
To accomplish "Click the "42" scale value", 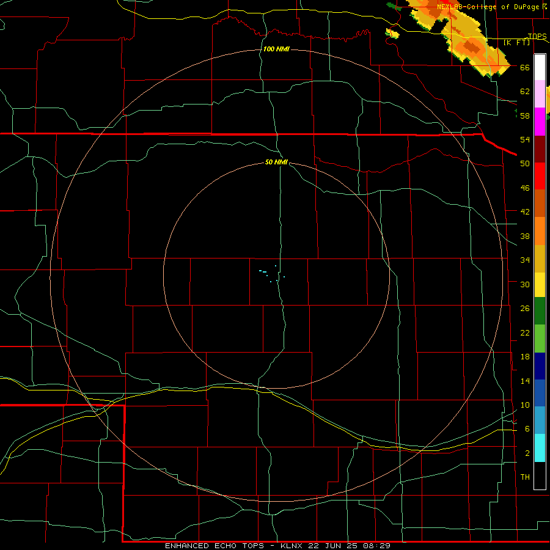I will (525, 211).
